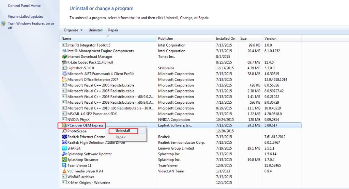The width and height of the screenshot is (349, 189).
Task: Select the Splashtop Streamer name text
Action: click(83, 160)
